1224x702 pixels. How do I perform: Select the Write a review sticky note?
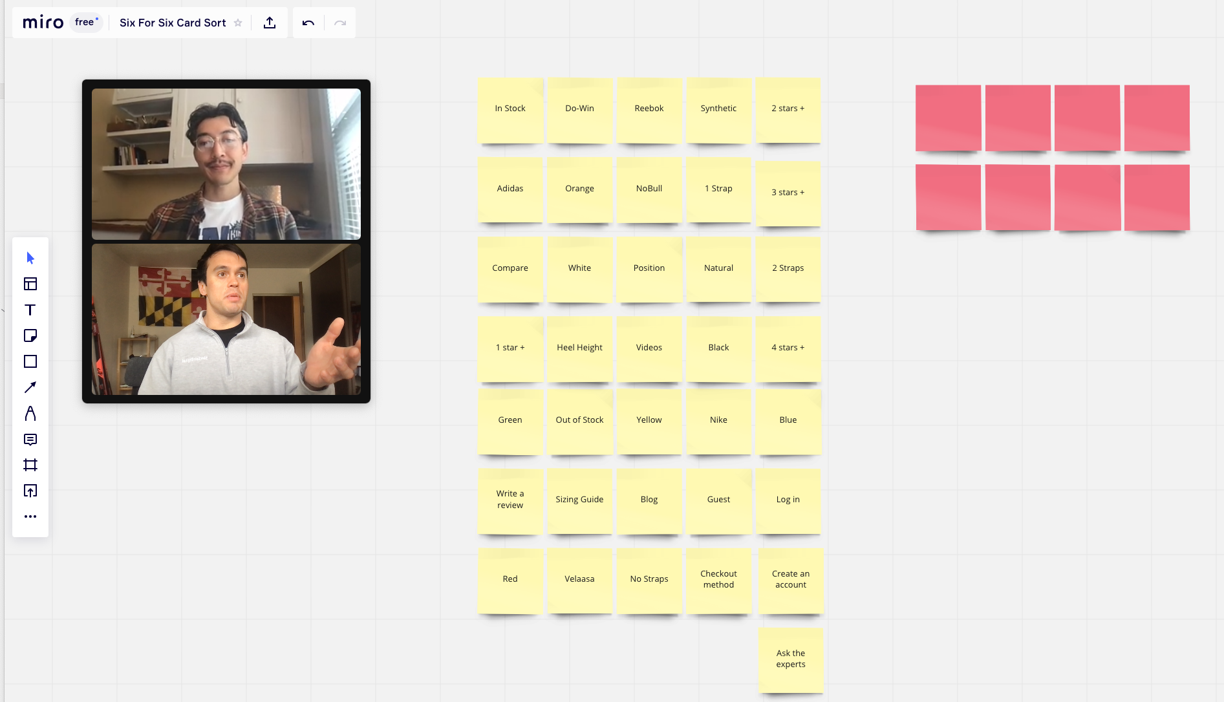(x=510, y=501)
